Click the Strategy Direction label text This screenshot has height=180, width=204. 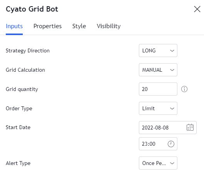tap(28, 51)
